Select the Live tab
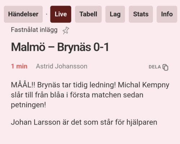The height and width of the screenshot is (144, 180). coord(61,14)
